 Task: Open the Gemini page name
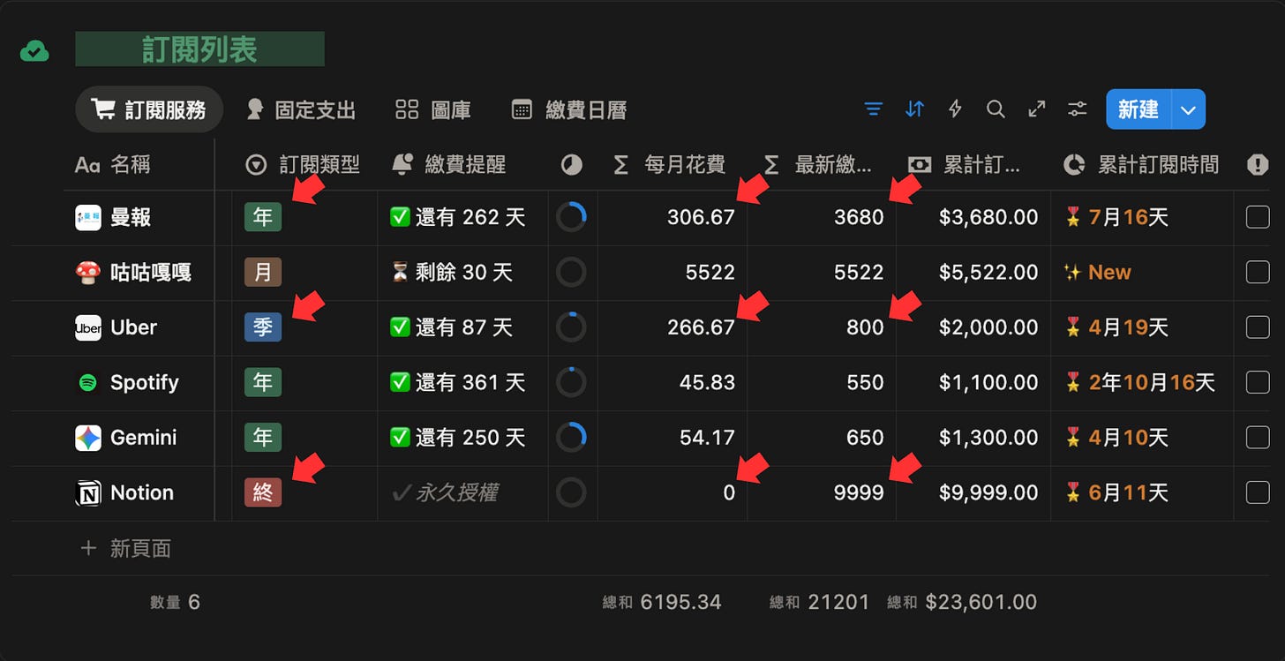144,437
